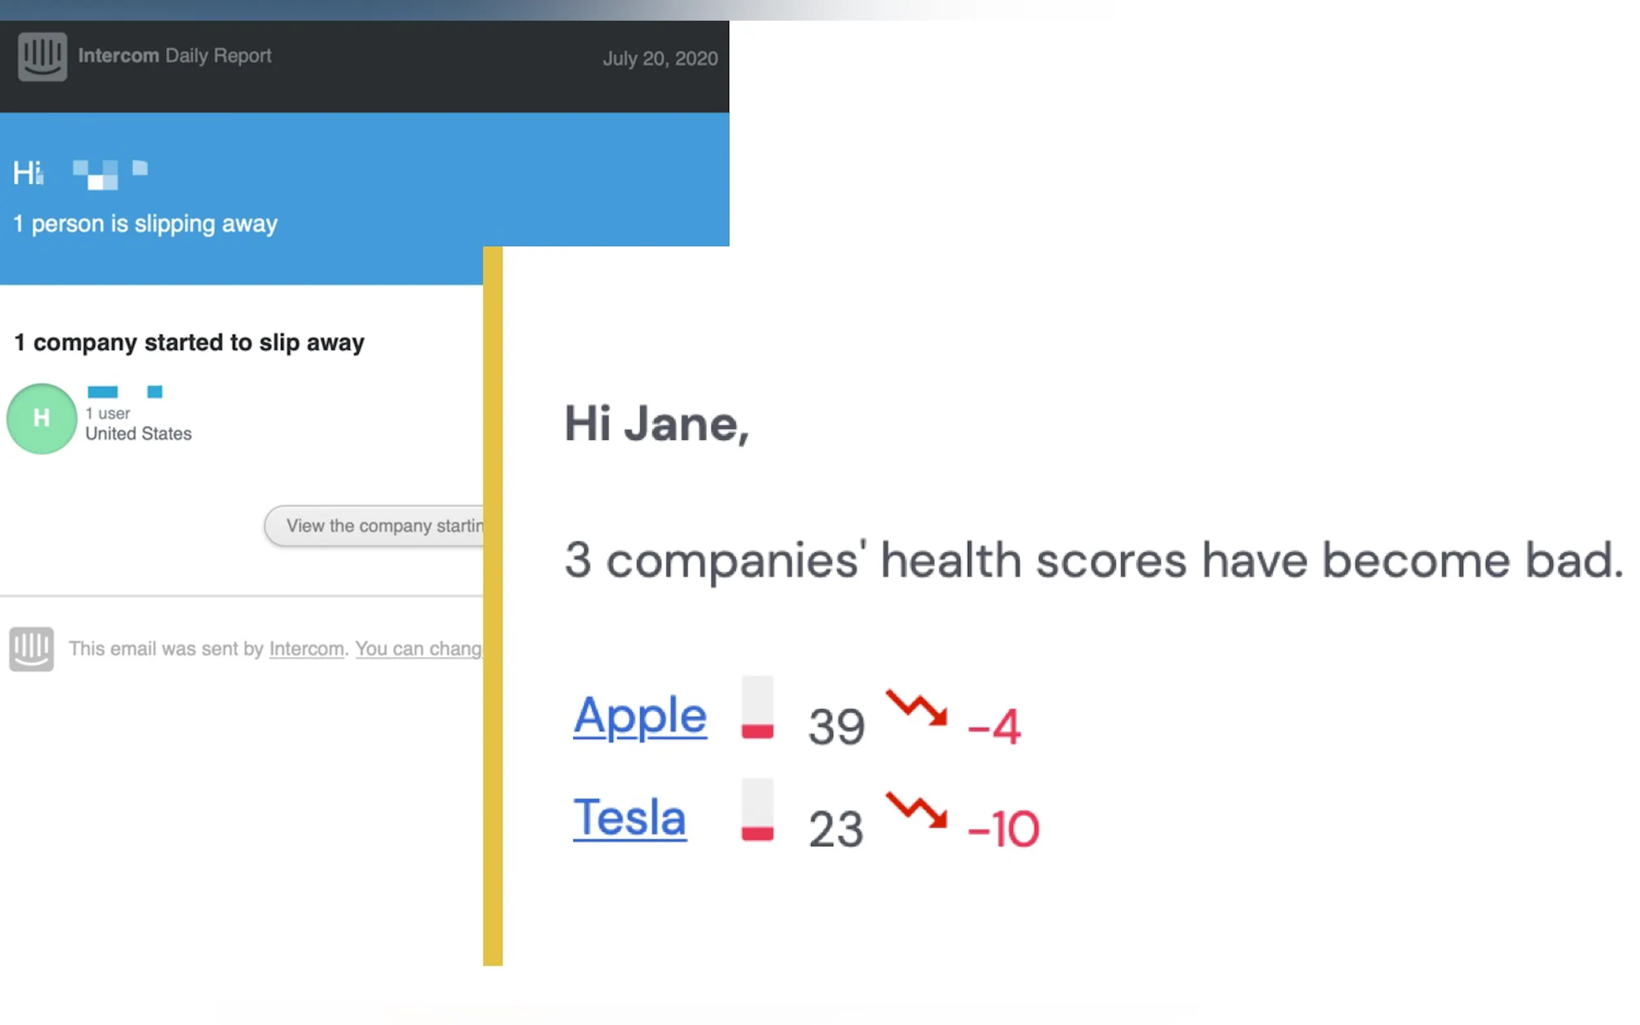Click the July 20, 2020 date
Screen dimensions: 1640x1025
click(660, 59)
